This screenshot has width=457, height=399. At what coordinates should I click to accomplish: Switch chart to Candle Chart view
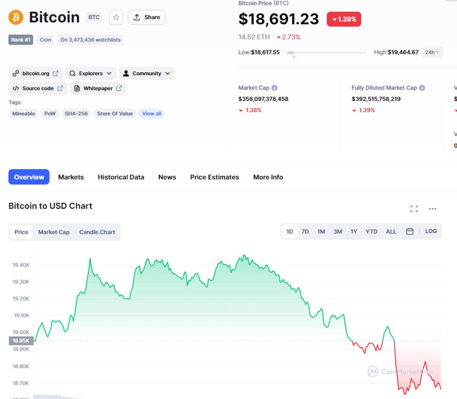click(x=97, y=232)
